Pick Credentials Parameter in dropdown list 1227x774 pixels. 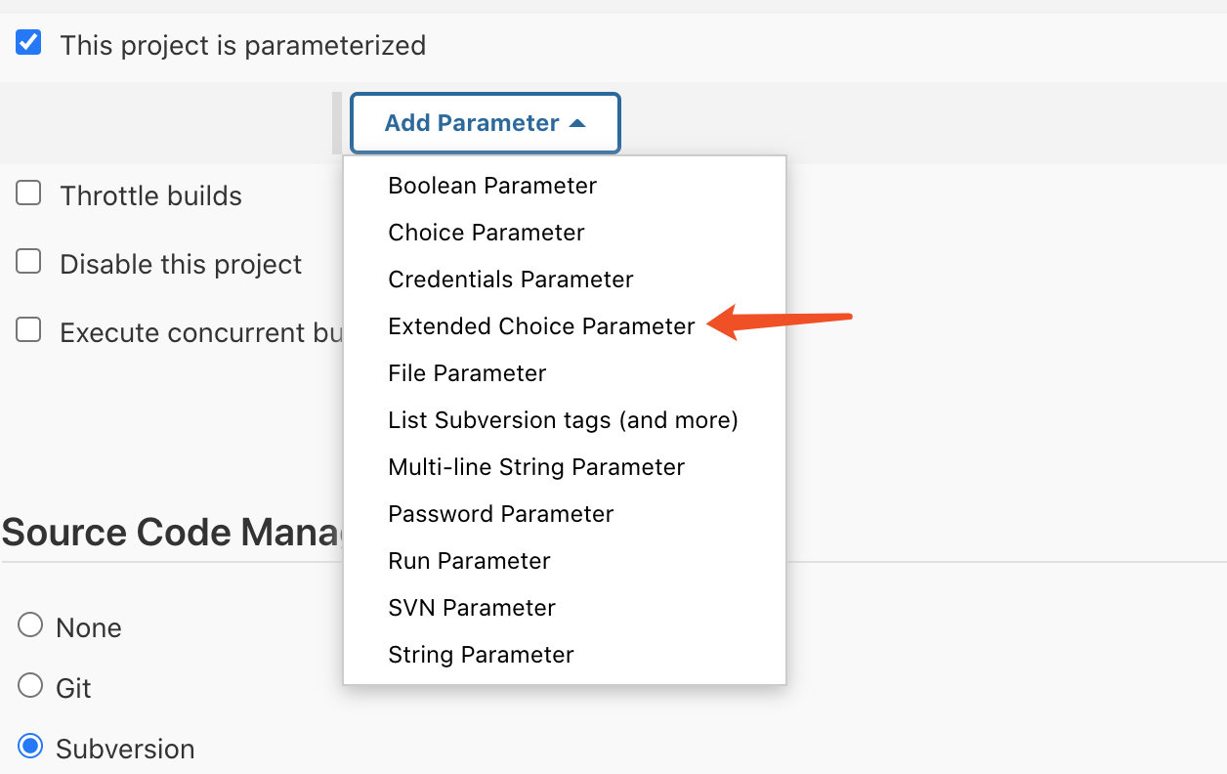click(511, 279)
